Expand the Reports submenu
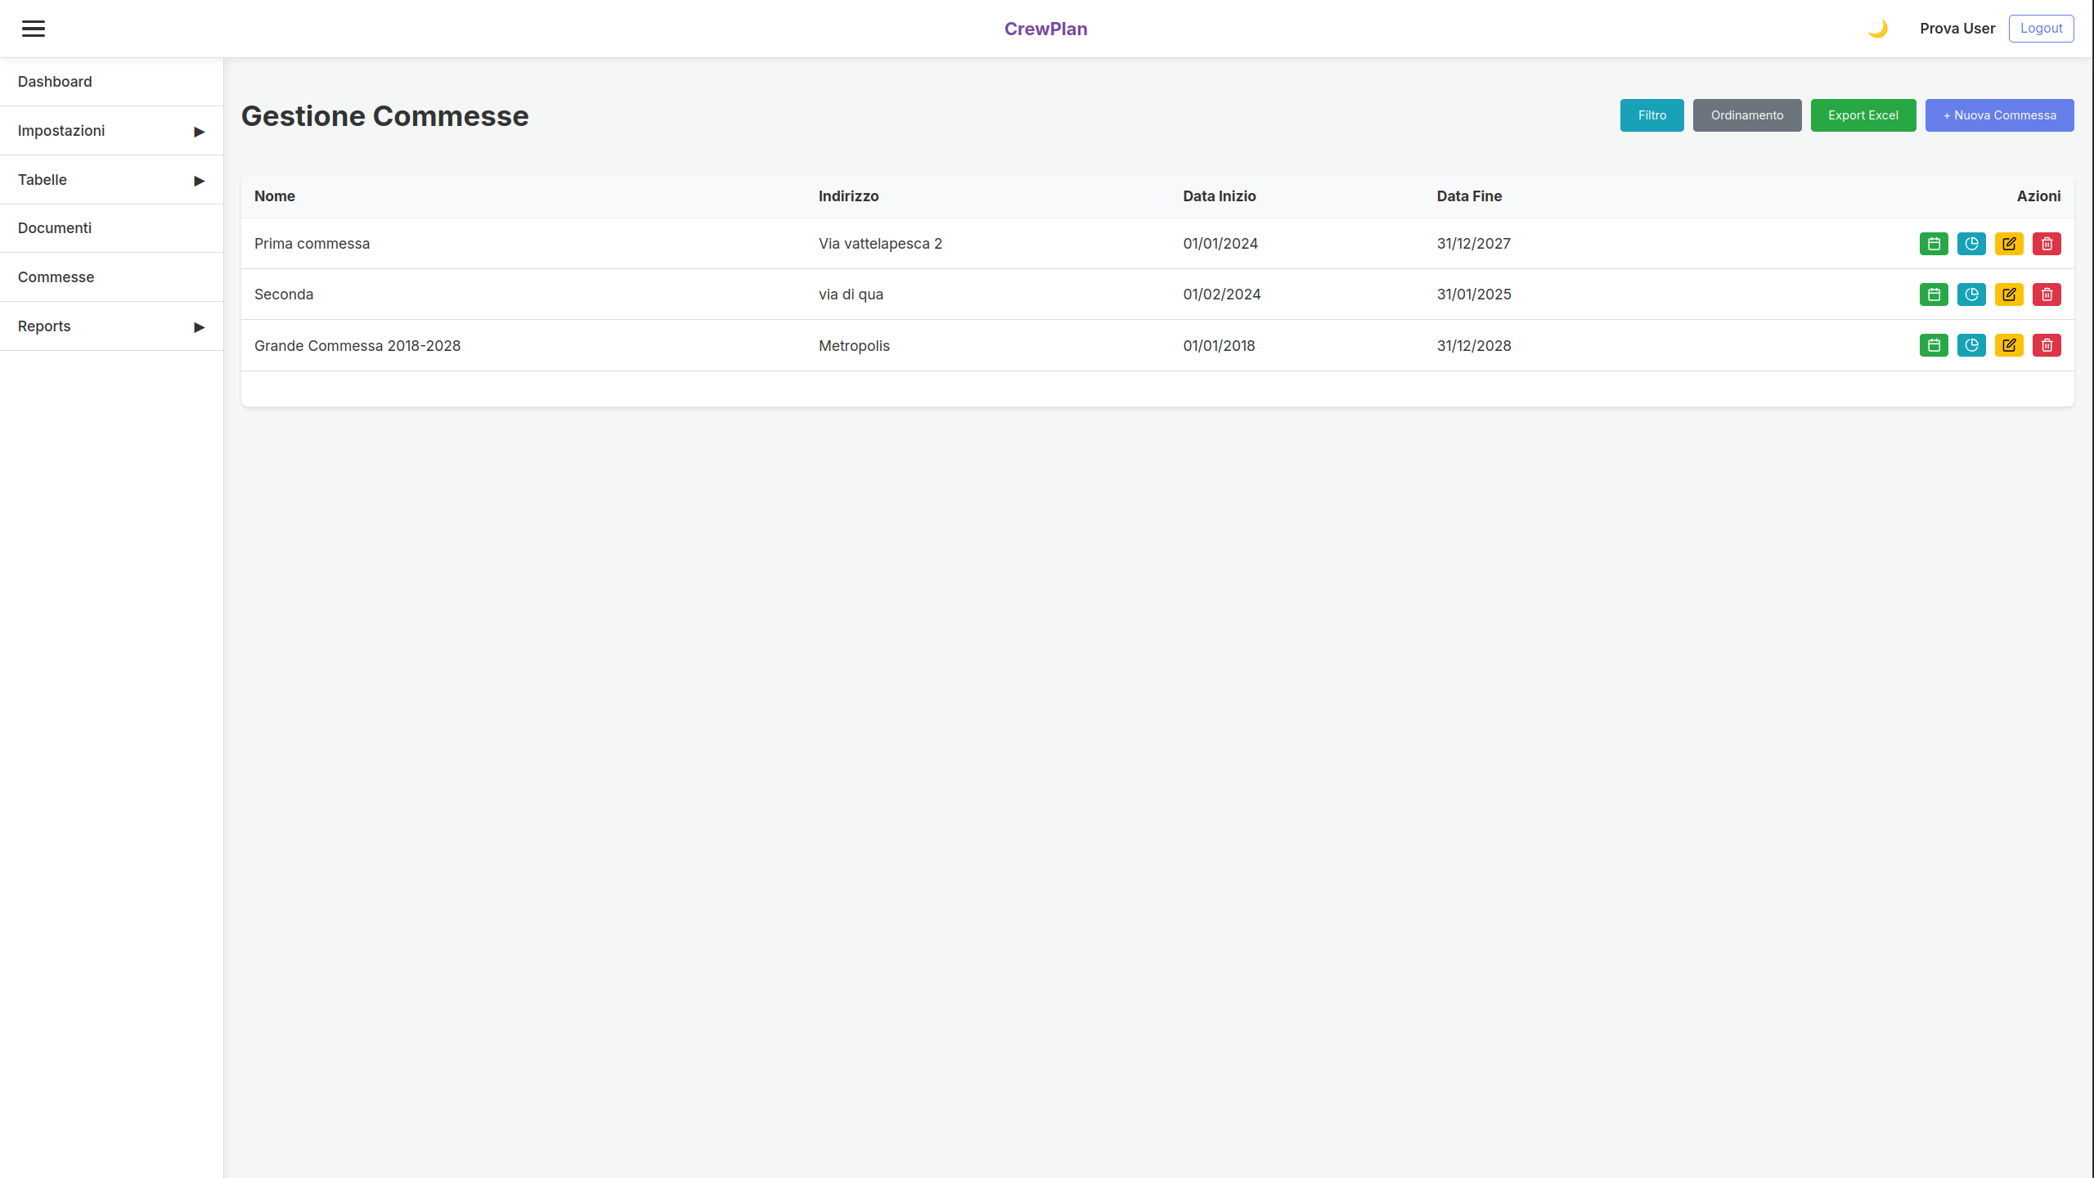2094x1178 pixels. click(111, 326)
